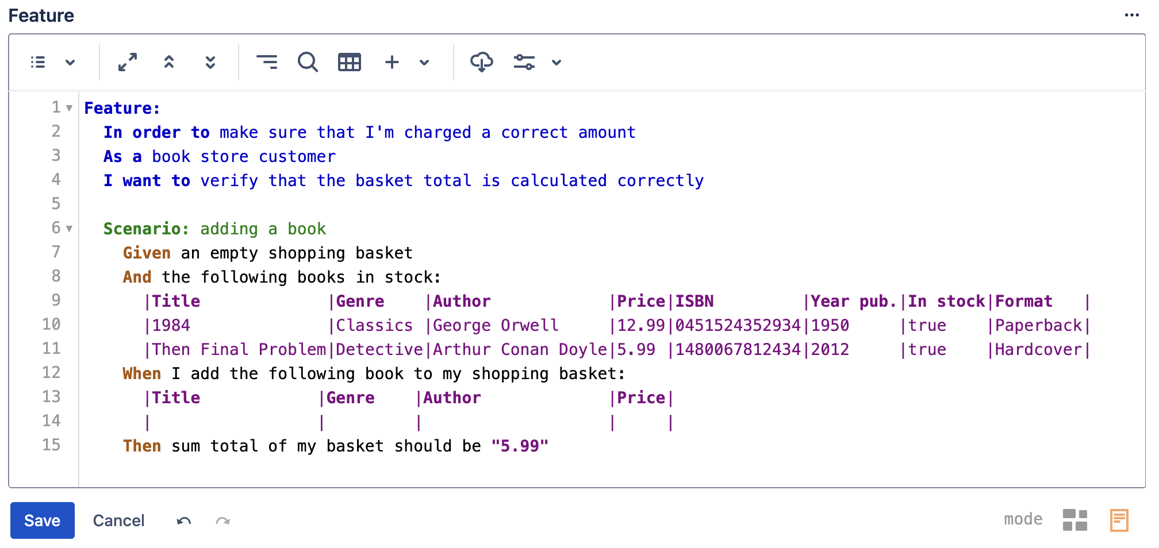Fold the Feature block at line 1

pos(69,108)
